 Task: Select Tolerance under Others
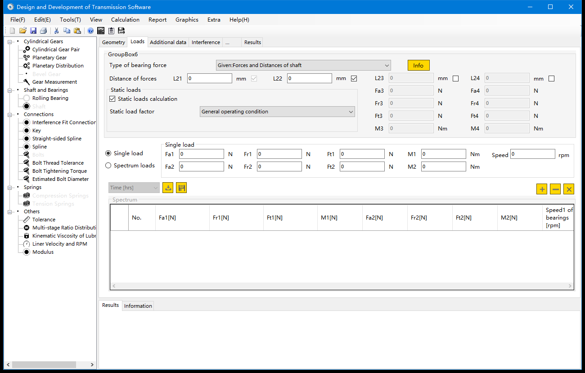click(x=44, y=220)
